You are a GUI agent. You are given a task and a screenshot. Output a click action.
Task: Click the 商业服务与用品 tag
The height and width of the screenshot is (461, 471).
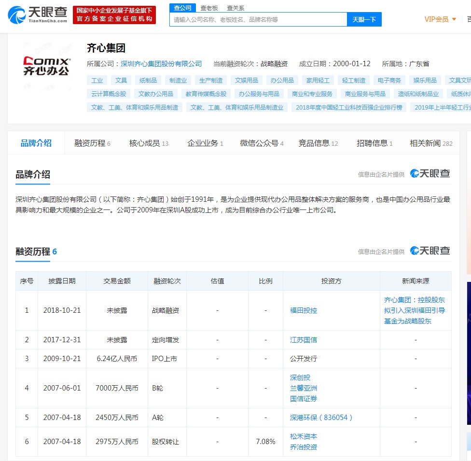point(365,94)
